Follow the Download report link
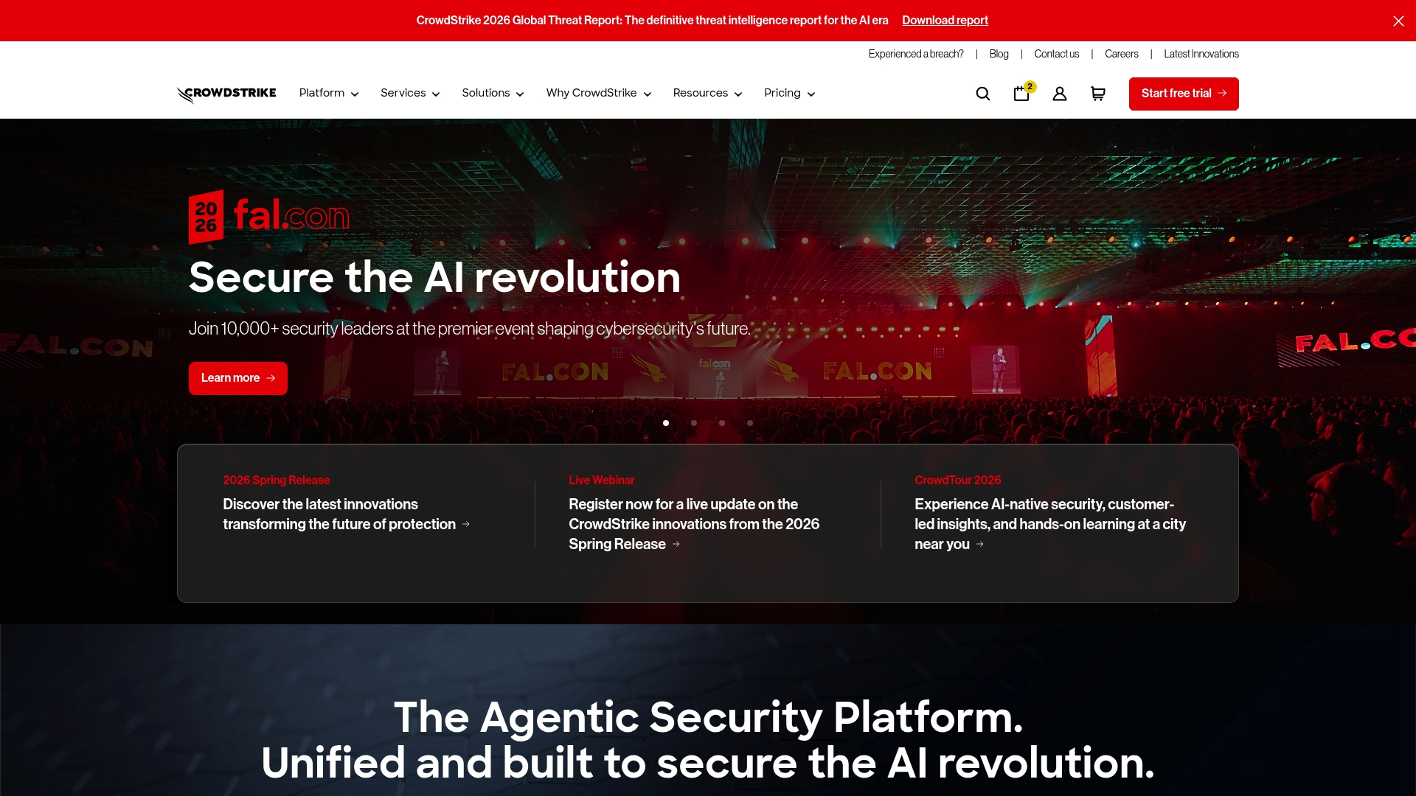Viewport: 1416px width, 796px height. (945, 21)
